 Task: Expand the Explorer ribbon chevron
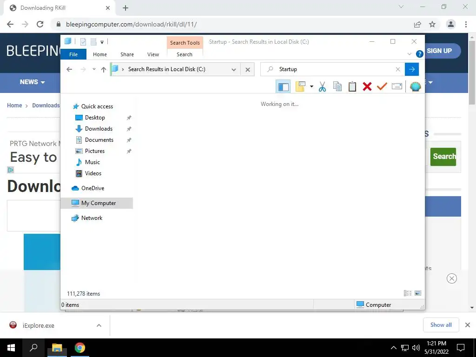(409, 54)
